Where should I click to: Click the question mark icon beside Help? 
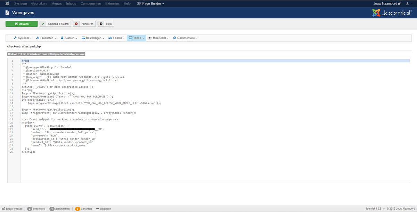pyautogui.click(x=101, y=24)
